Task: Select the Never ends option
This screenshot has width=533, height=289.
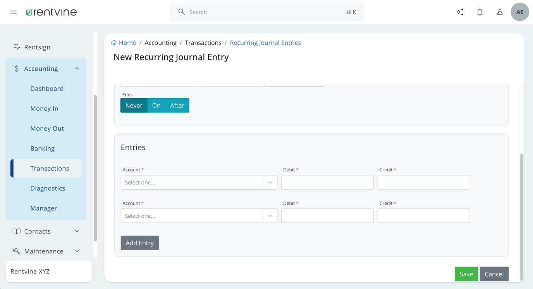Action: (x=134, y=105)
